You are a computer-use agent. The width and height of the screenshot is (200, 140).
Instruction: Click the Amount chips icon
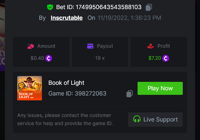click(31, 46)
